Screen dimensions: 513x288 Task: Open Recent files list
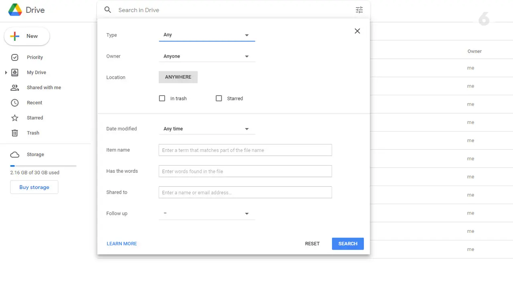(34, 103)
